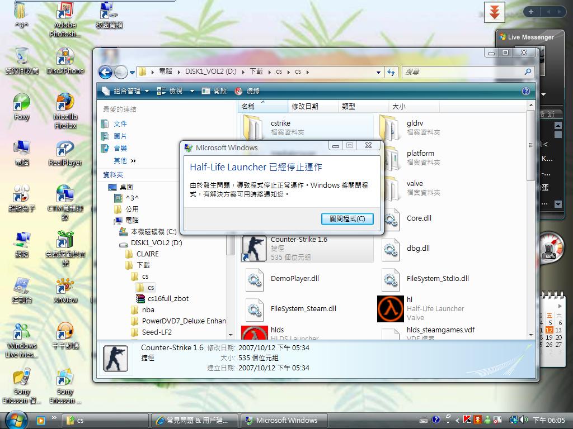
Task: Open Kaspersky antivirus tray icon
Action: click(466, 420)
